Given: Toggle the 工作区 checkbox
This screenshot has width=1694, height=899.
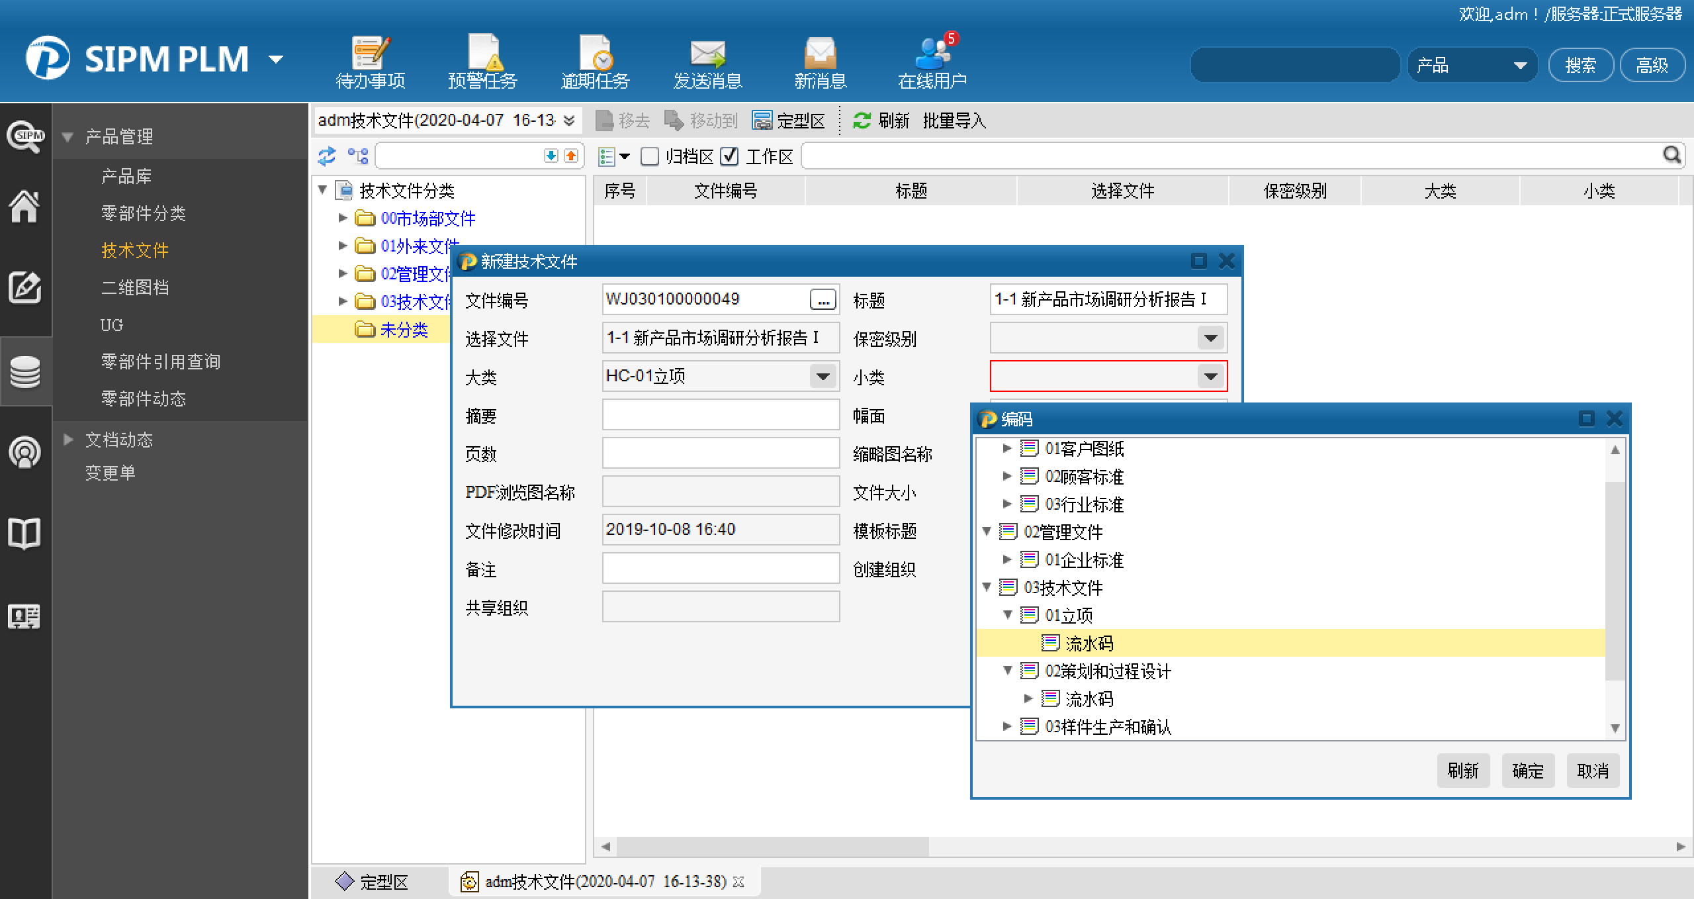Looking at the screenshot, I should click(729, 156).
